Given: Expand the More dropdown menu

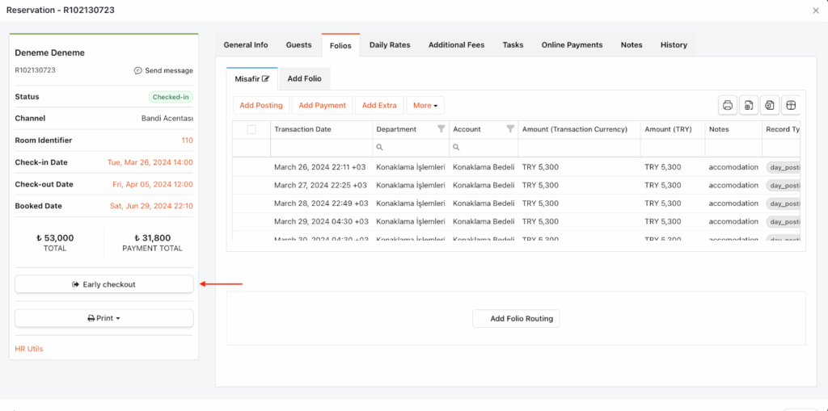Looking at the screenshot, I should coord(425,106).
